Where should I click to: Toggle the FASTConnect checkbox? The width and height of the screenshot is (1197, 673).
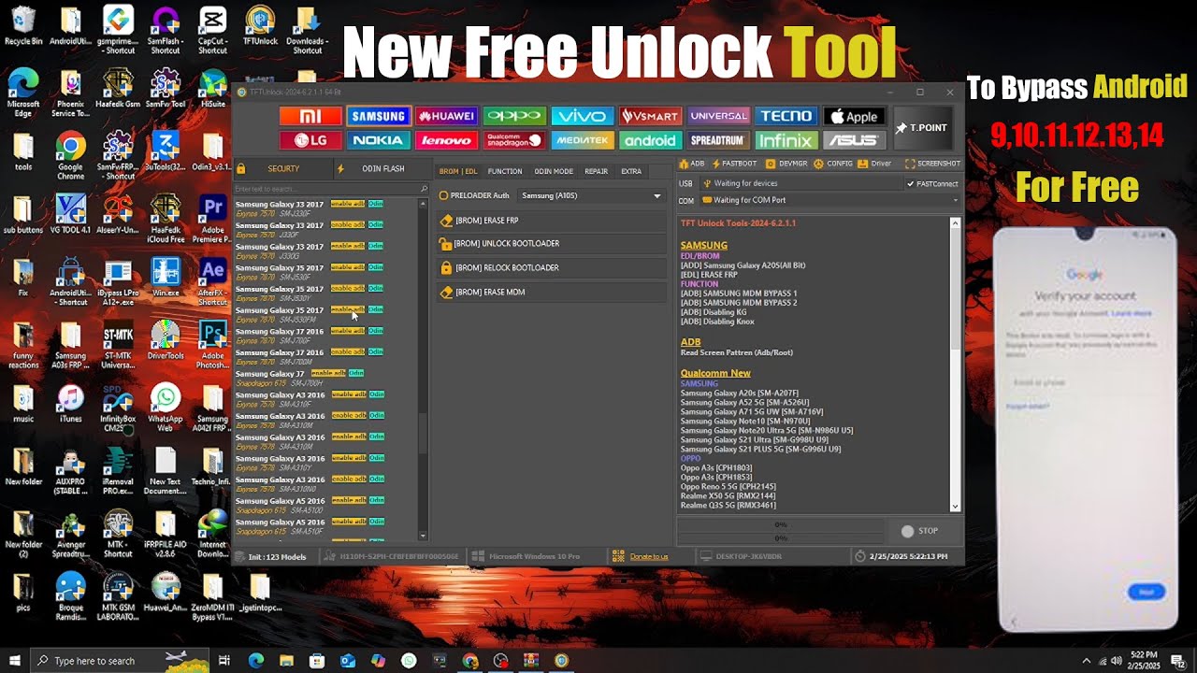[x=932, y=184]
